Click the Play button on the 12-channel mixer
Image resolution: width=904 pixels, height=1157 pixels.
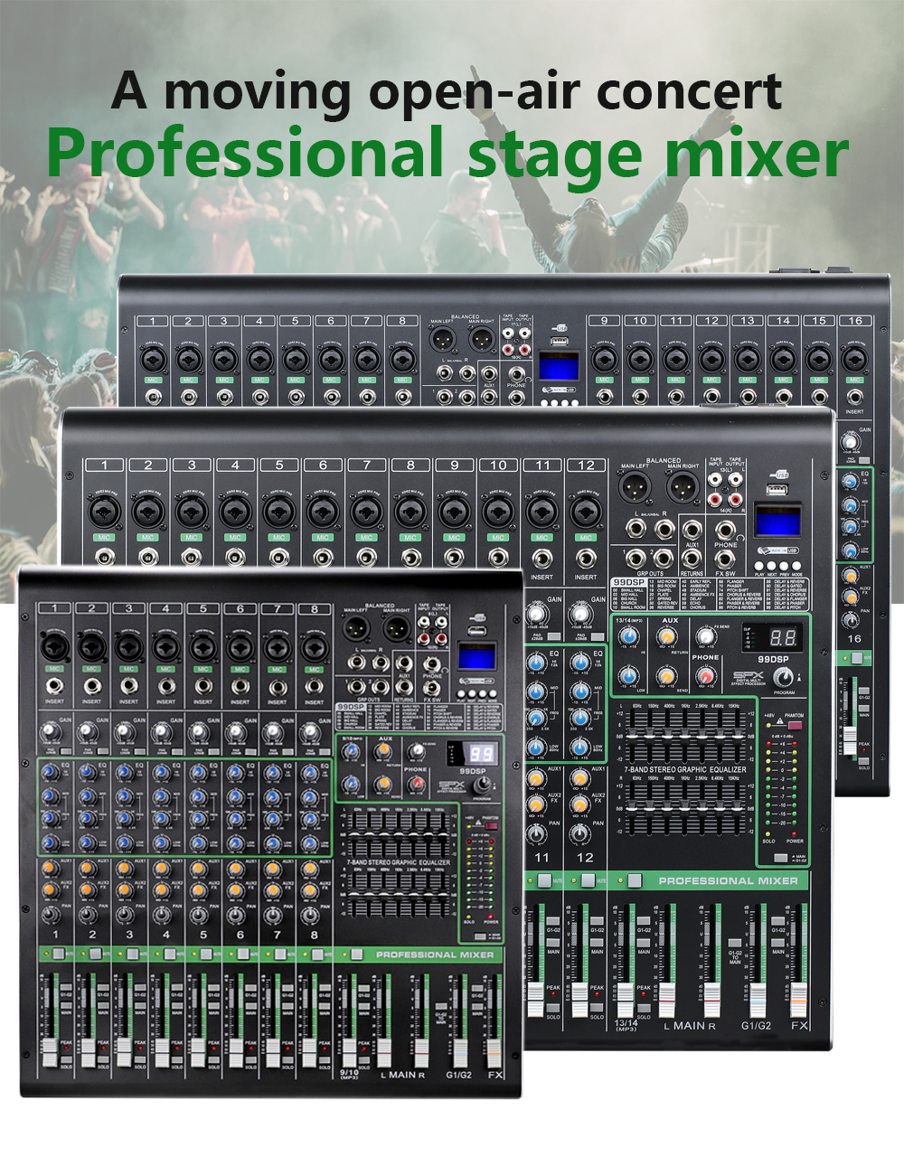click(758, 566)
